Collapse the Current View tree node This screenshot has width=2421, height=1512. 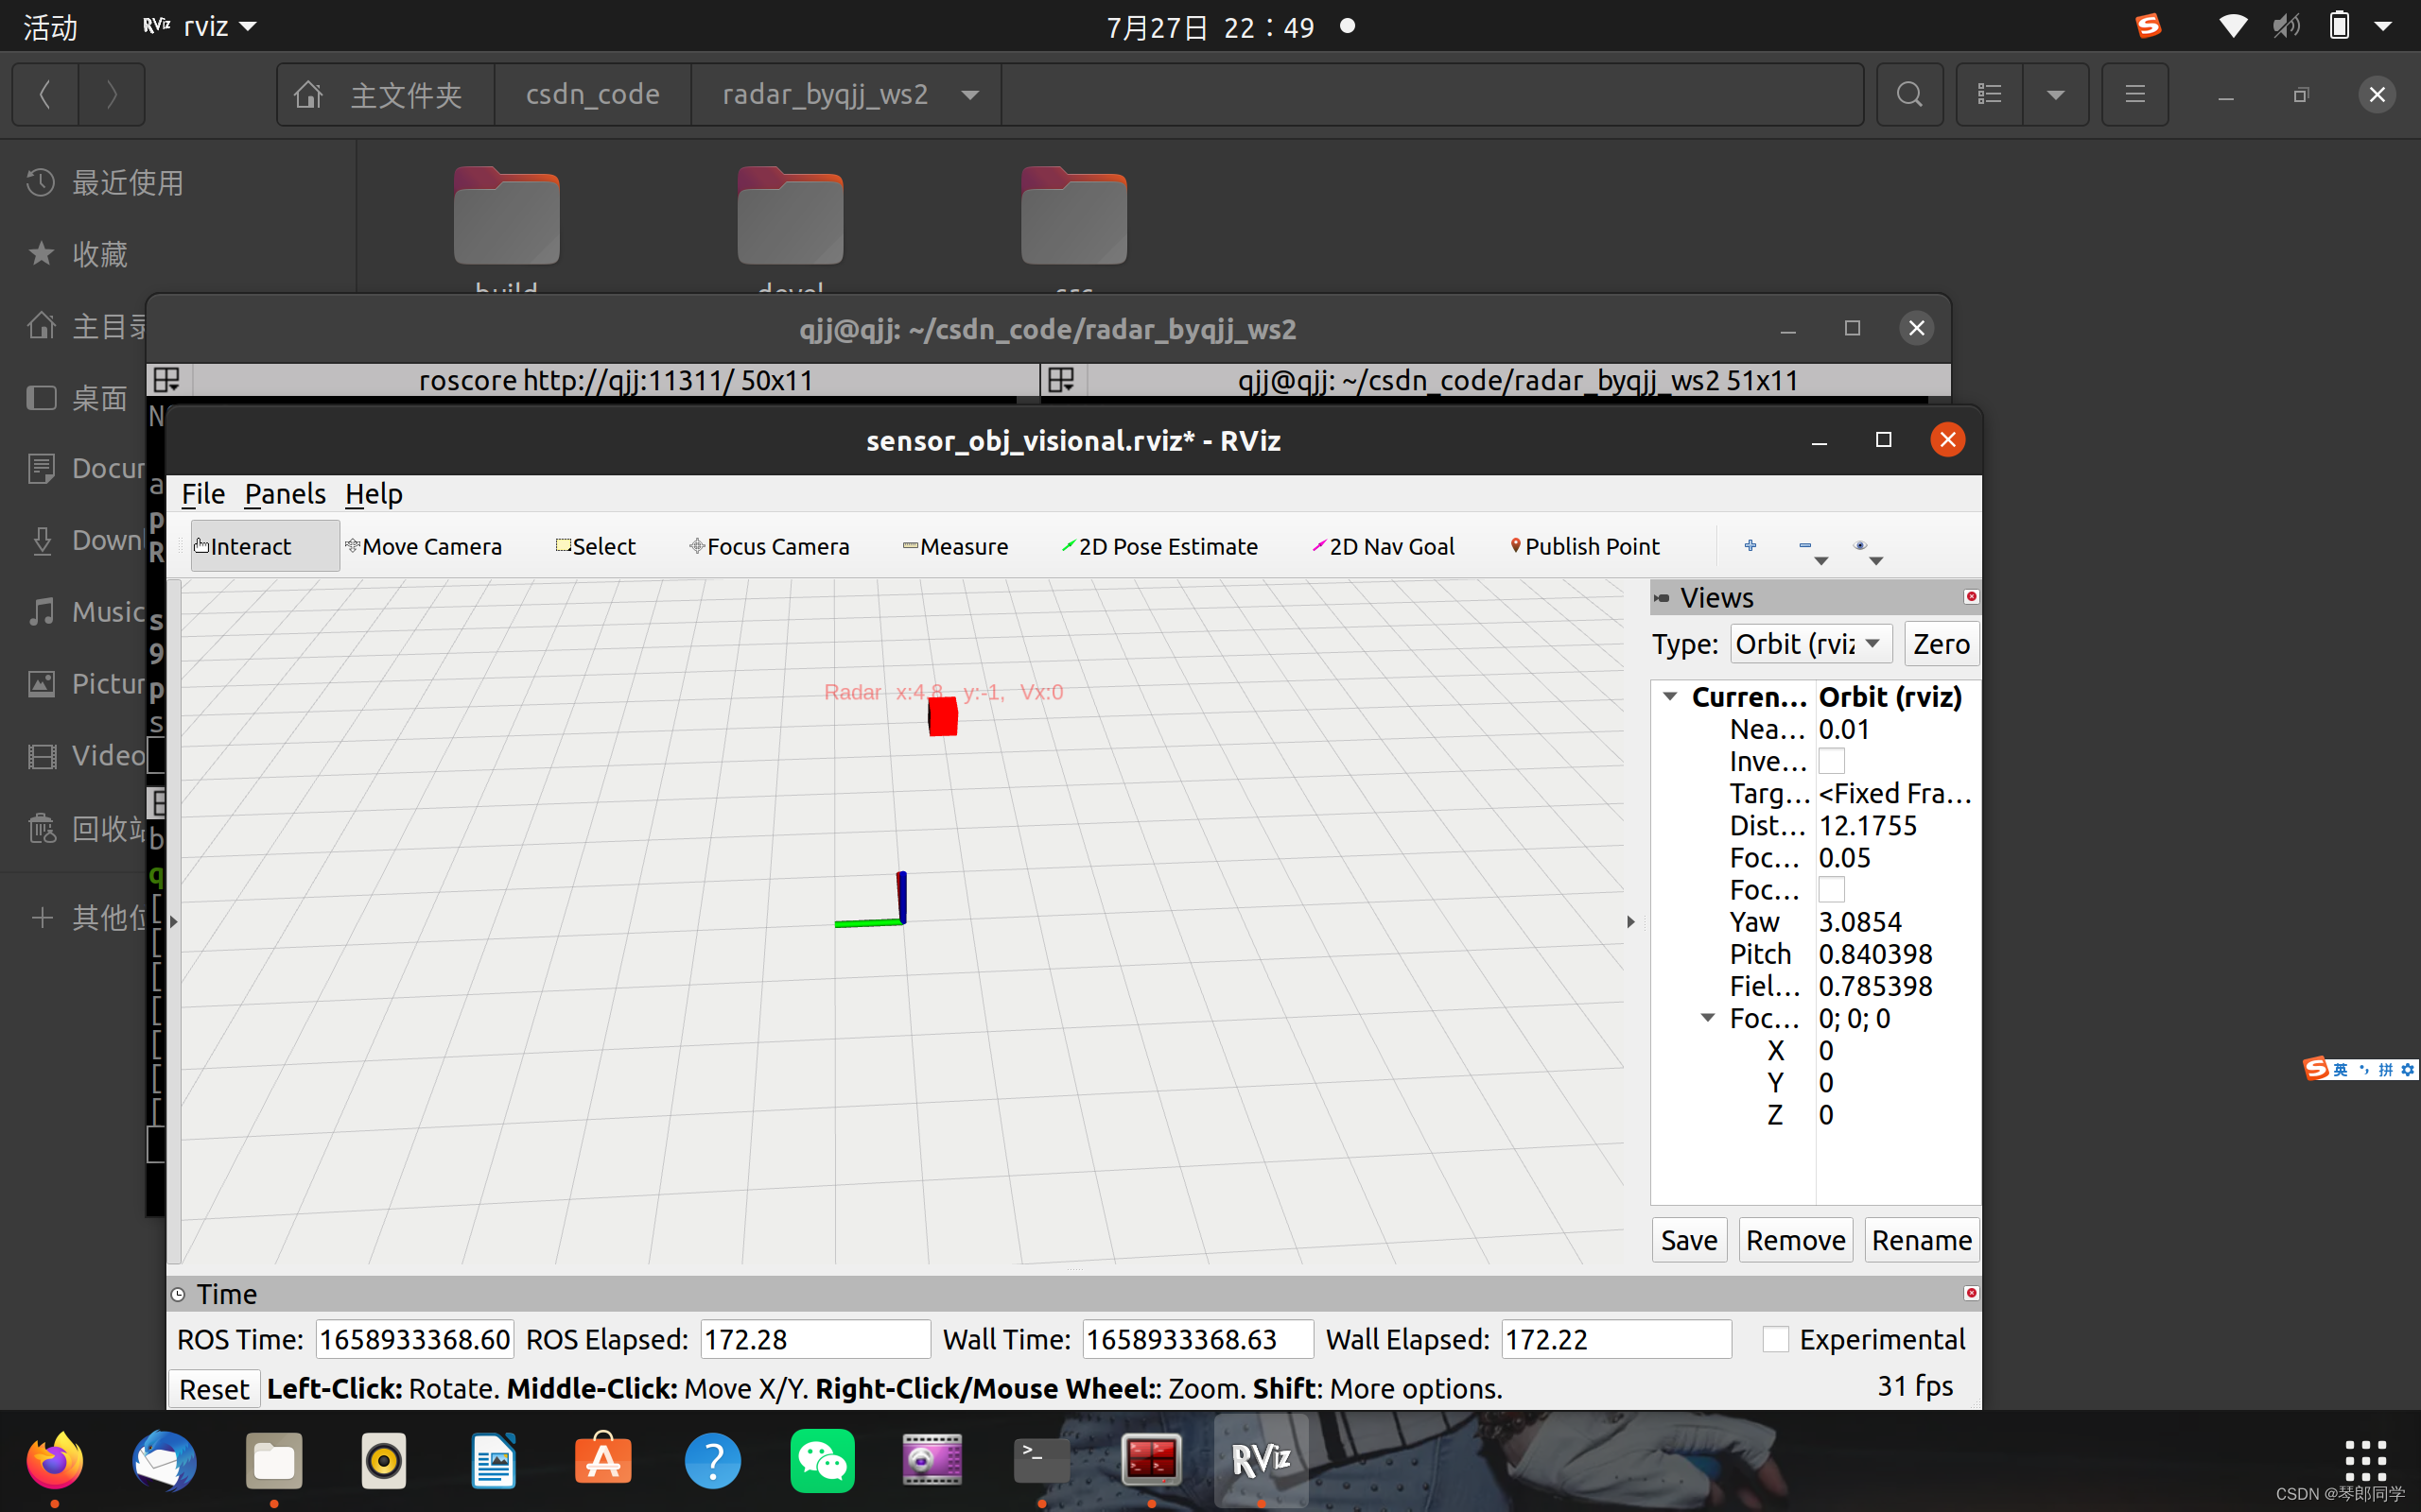pos(1670,696)
